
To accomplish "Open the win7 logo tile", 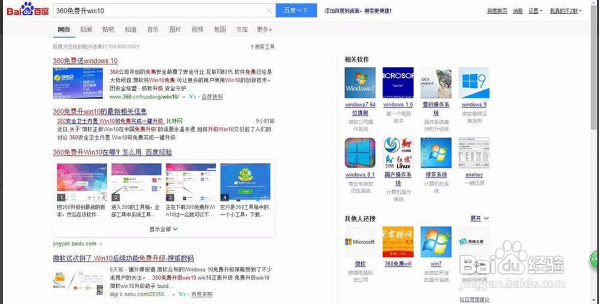I will click(436, 242).
